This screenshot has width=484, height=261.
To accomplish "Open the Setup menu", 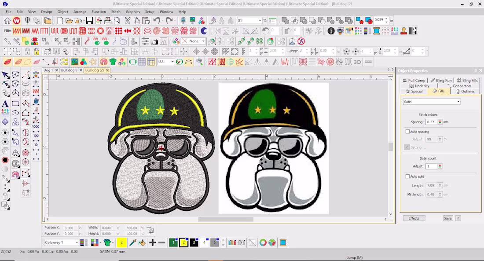I will (150, 12).
